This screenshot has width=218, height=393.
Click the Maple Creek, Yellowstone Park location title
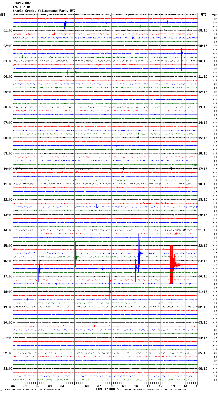(x=44, y=11)
